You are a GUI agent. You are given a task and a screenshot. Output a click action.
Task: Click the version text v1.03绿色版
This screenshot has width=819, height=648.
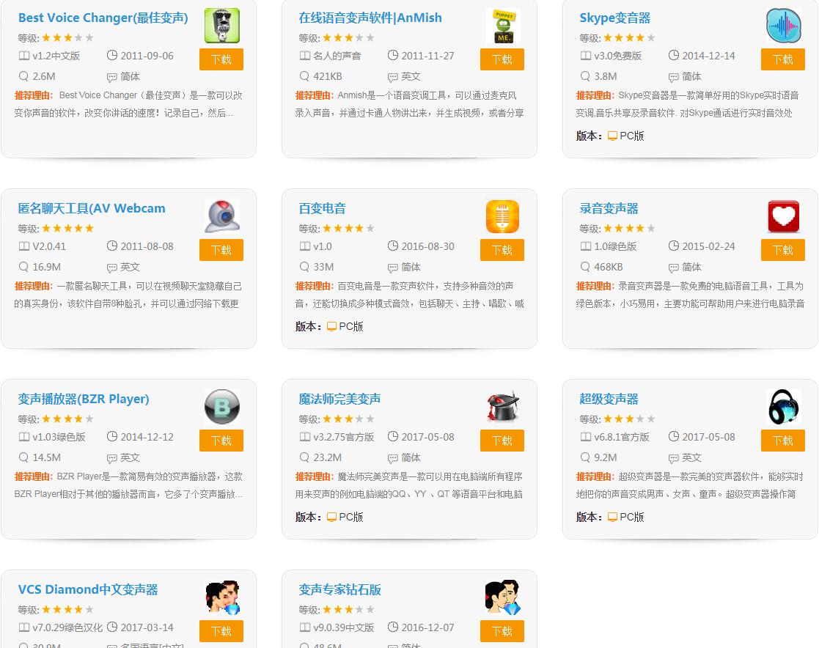tap(59, 437)
